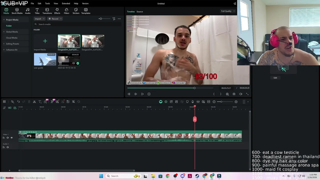Zoom out the timeline
Image resolution: width=320 pixels, height=180 pixels.
[x=214, y=102]
